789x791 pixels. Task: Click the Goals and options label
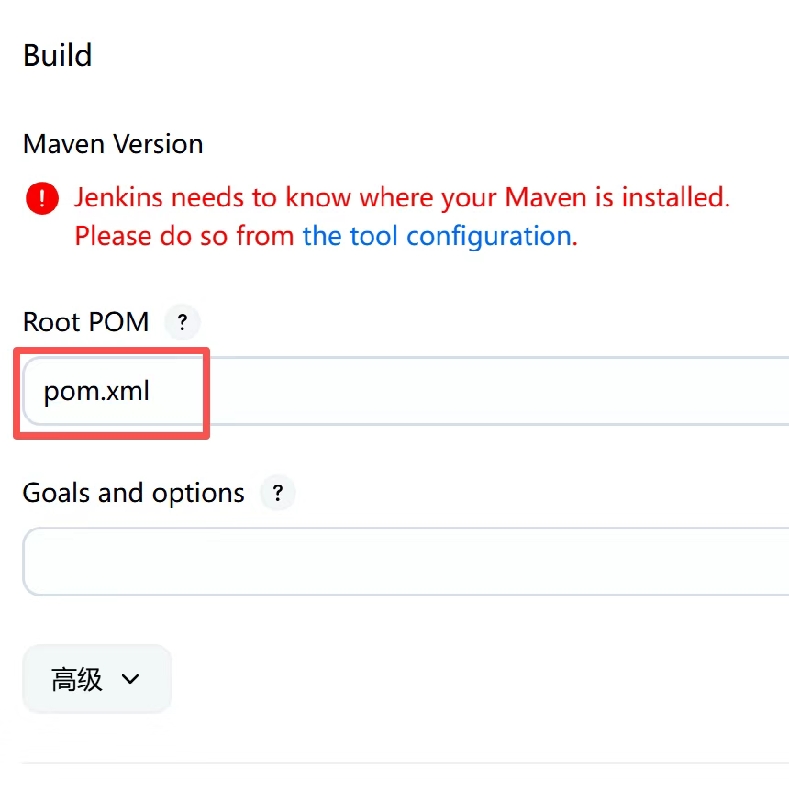tap(133, 494)
